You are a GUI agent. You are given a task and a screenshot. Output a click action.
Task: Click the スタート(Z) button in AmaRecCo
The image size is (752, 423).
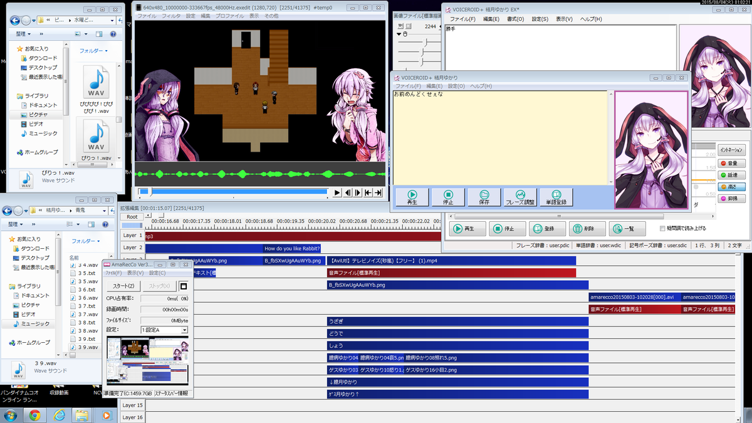[123, 286]
